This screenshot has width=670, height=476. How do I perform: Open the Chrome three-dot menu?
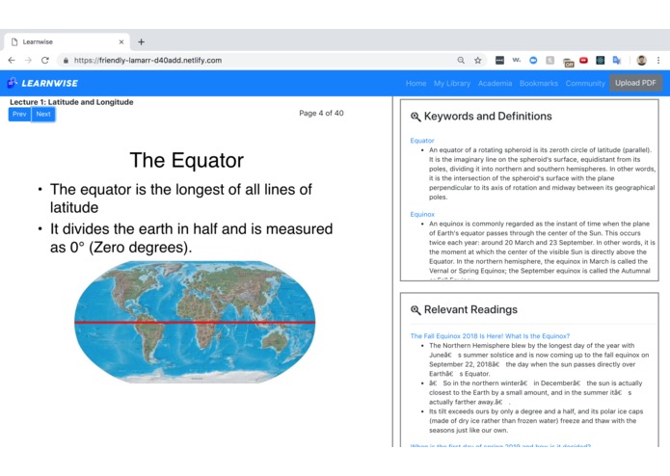click(658, 60)
